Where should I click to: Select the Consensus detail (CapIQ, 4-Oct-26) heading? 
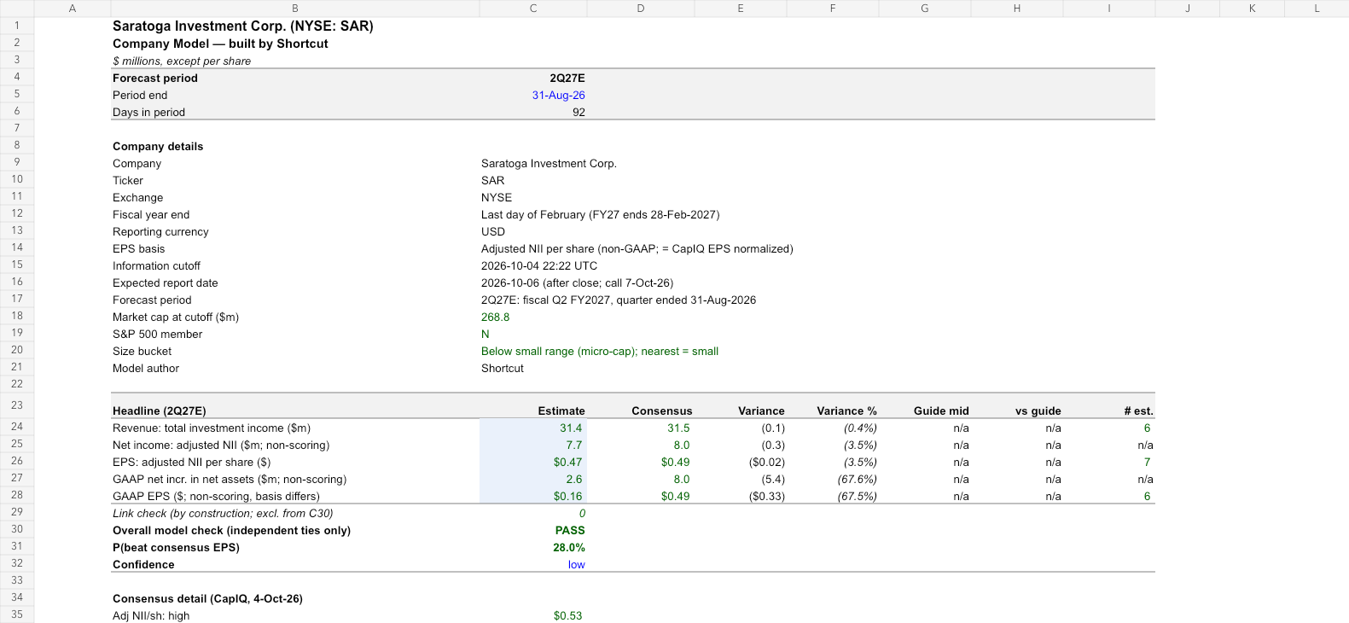click(207, 599)
